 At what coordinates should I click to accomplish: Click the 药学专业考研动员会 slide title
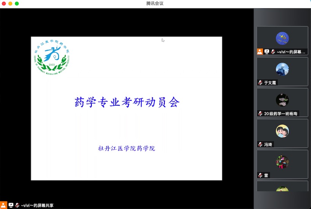[126, 102]
